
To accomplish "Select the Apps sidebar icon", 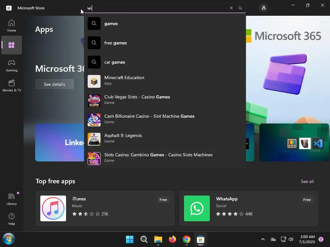I will tap(12, 45).
